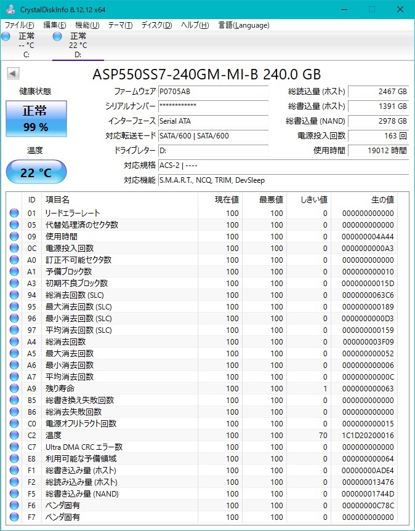Click the 最悪値 column header
Screen dimensions: 415x531
pyautogui.click(x=264, y=200)
